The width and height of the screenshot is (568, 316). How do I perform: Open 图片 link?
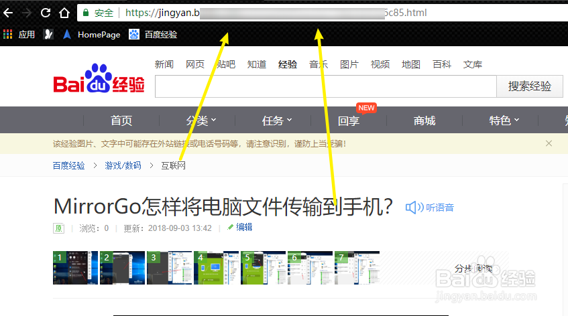(349, 64)
